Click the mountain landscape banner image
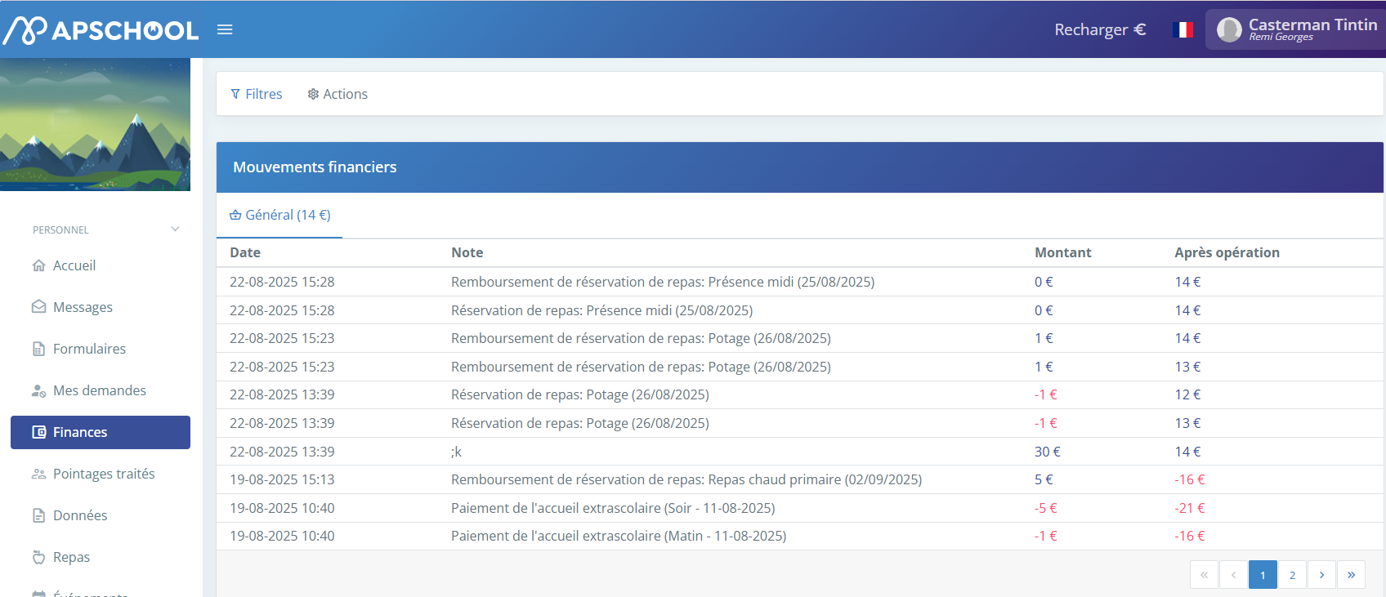1386x597 pixels. 95,124
